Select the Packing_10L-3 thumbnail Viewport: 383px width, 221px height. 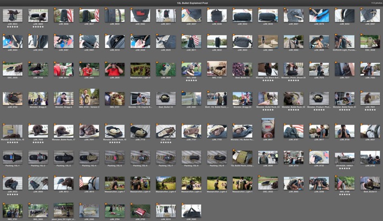[63, 157]
